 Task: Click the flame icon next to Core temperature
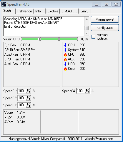click(x=65, y=69)
